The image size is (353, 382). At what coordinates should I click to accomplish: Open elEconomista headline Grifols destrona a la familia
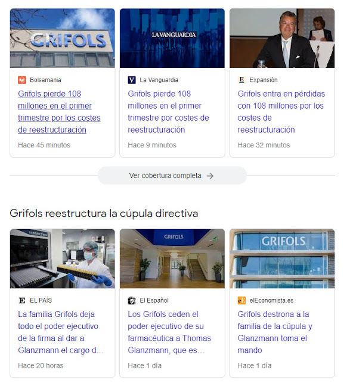tap(275, 332)
